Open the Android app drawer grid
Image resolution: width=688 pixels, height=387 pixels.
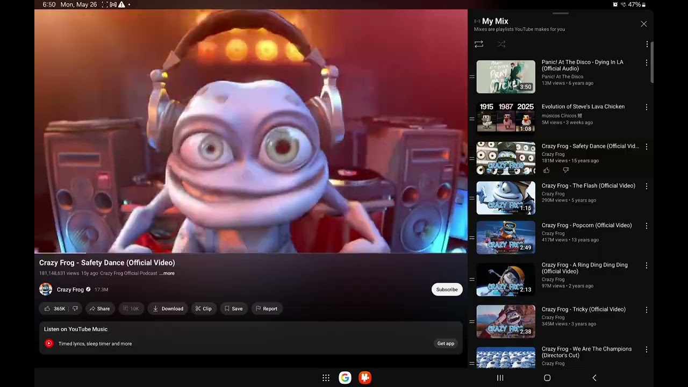coord(326,378)
